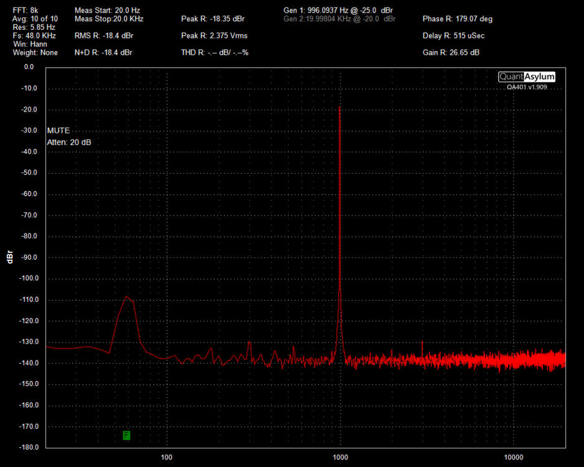The height and width of the screenshot is (467, 584).
Task: Click the Weight: None setting
Action: (35, 53)
